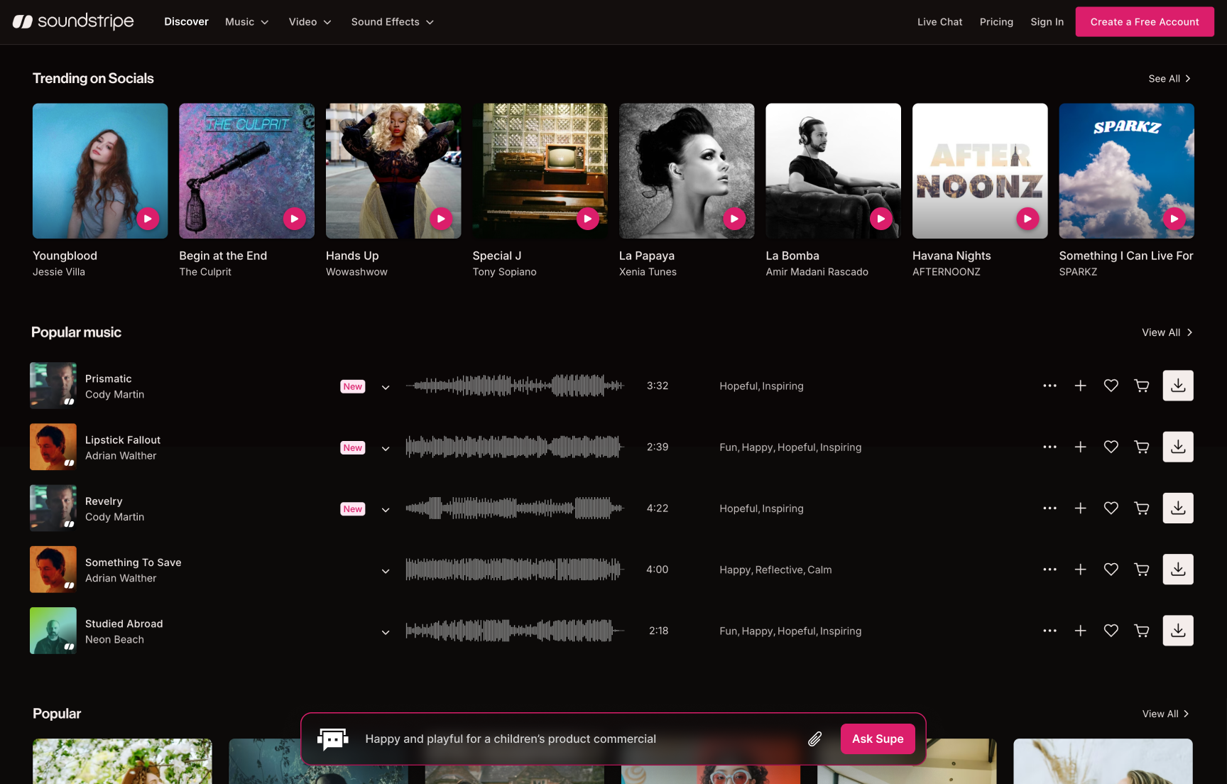
Task: Go to the Discover tab
Action: click(186, 22)
